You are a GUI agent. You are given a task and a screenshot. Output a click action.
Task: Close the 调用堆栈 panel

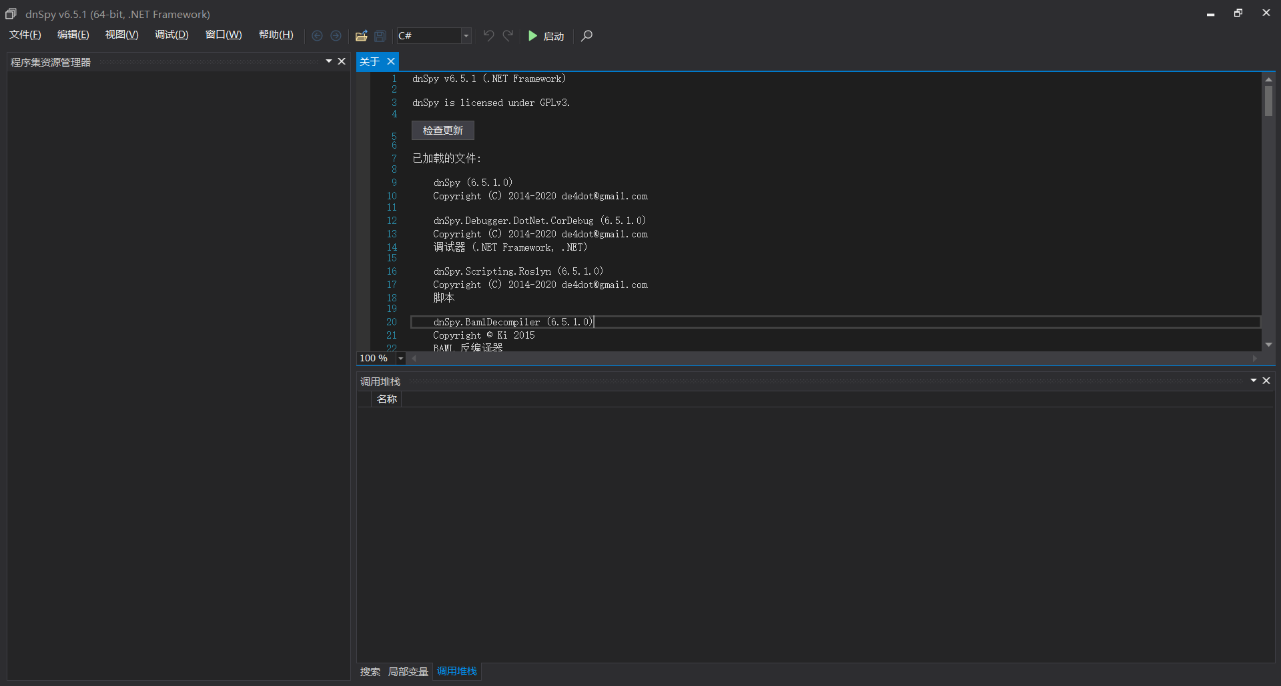1266,381
